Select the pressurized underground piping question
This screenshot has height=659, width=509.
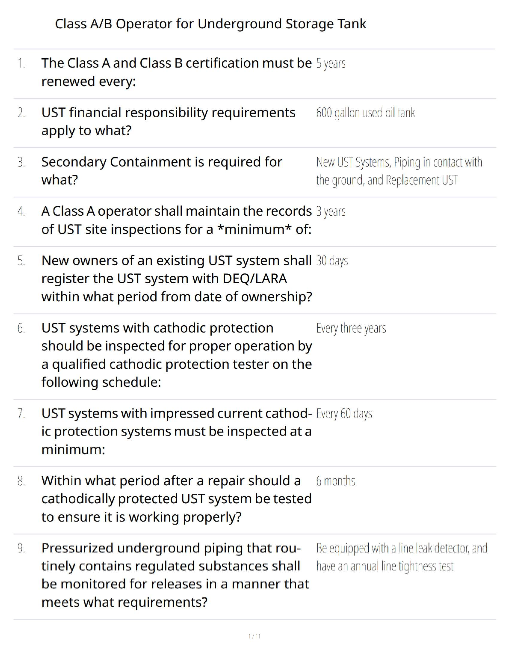coord(175,575)
